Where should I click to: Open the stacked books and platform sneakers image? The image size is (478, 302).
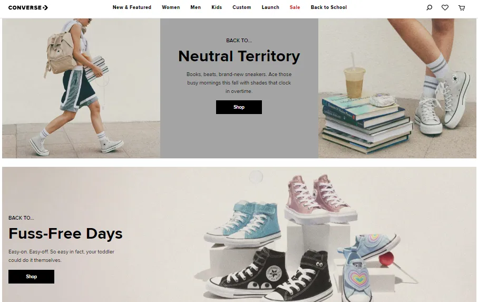tap(397, 88)
